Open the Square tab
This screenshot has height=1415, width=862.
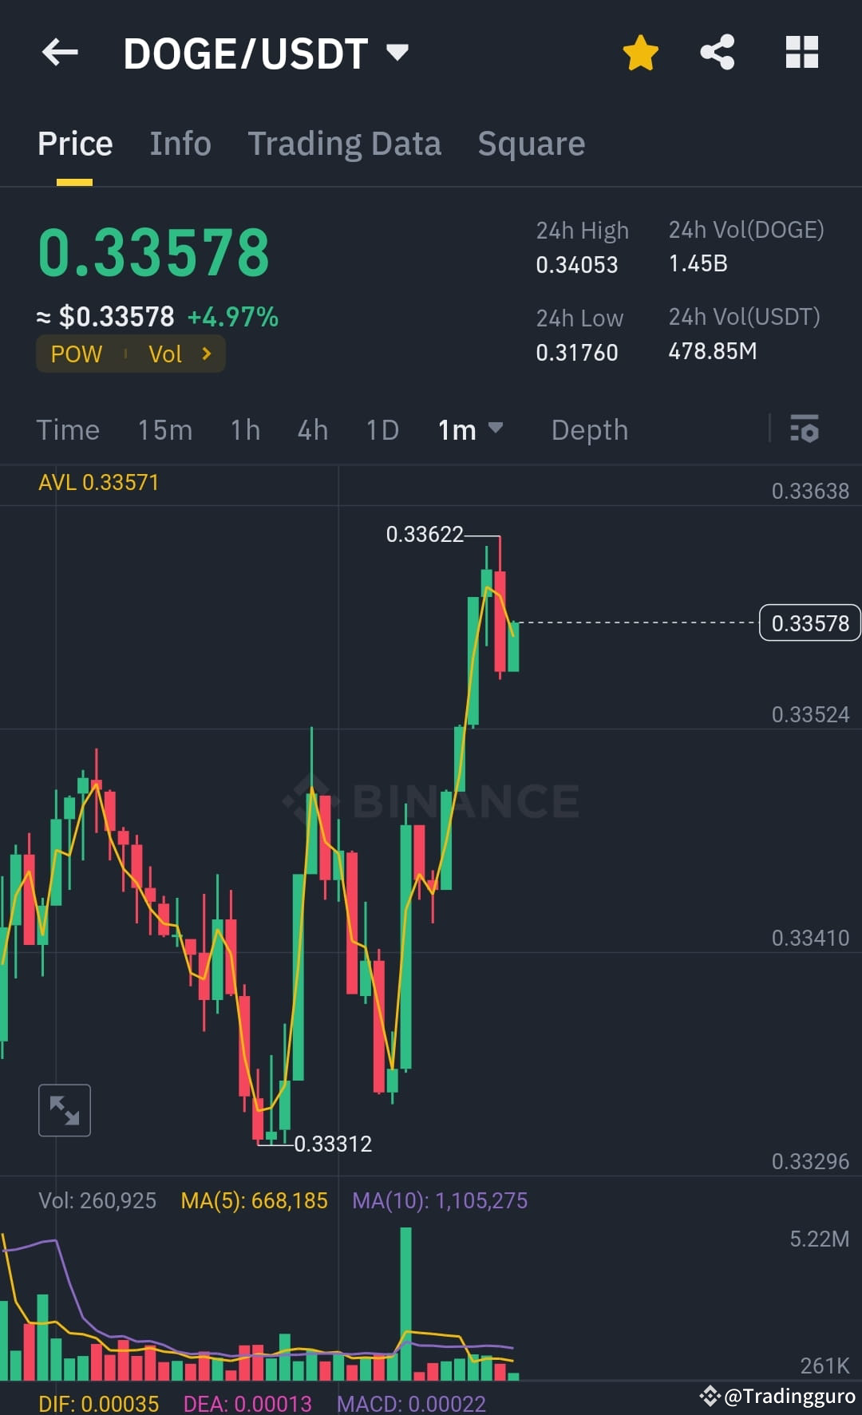coord(531,144)
